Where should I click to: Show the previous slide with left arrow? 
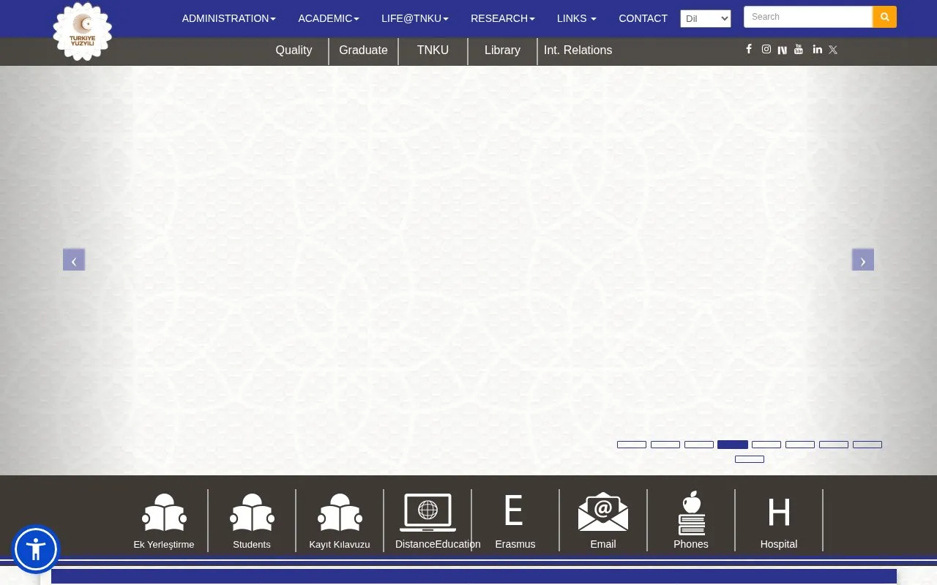coord(74,260)
